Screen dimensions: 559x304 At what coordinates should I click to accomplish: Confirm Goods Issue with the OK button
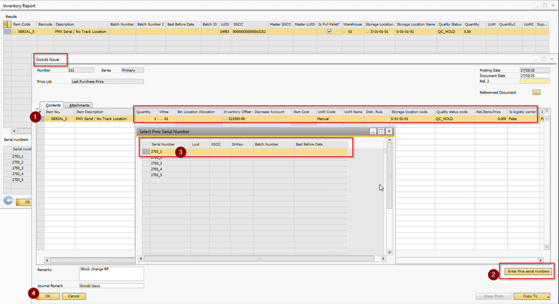click(47, 296)
